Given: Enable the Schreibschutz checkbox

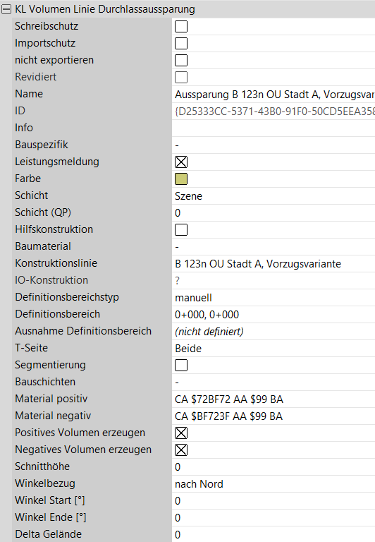Looking at the screenshot, I should [181, 27].
